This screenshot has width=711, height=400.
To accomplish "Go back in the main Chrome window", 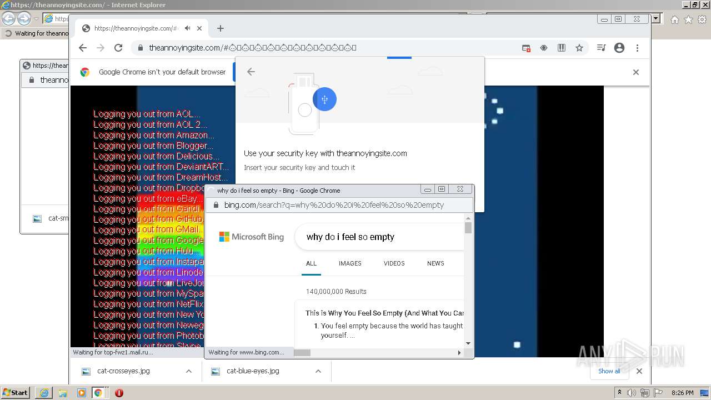I will click(x=83, y=48).
